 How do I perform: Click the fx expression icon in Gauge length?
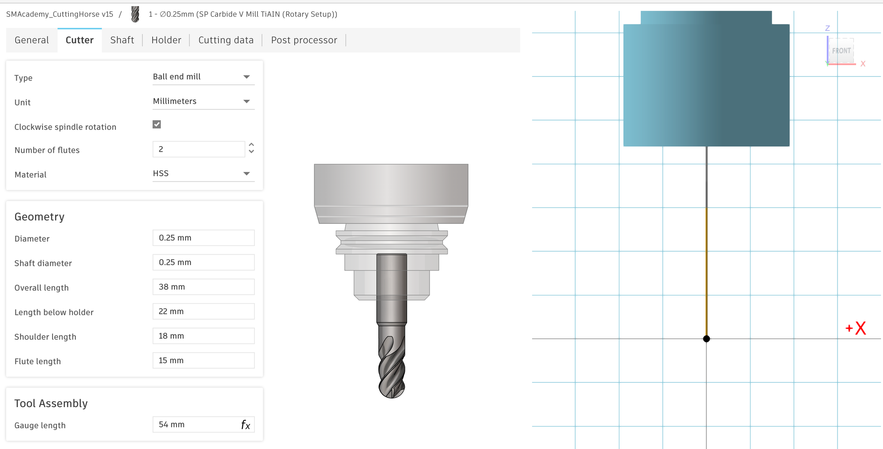coord(245,425)
